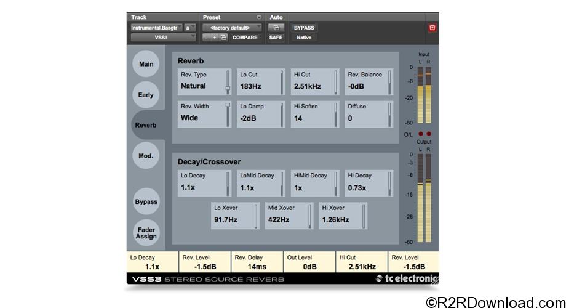Open the Fader Assign page
Viewport: 566px width, 308px height.
pyautogui.click(x=146, y=233)
